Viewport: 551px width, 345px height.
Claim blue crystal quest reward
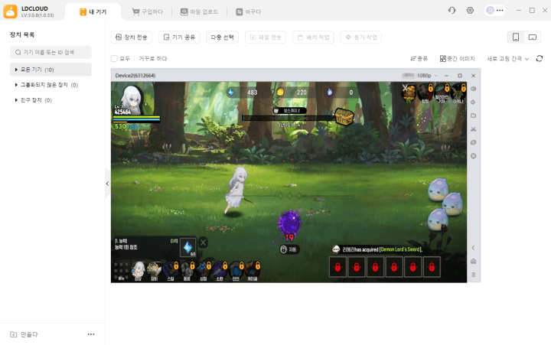pyautogui.click(x=188, y=247)
